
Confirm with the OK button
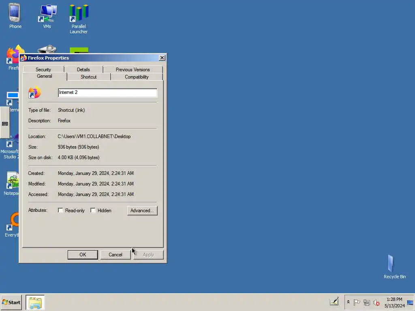(83, 255)
